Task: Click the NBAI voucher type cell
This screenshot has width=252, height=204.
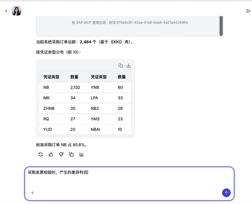Action: (95, 129)
